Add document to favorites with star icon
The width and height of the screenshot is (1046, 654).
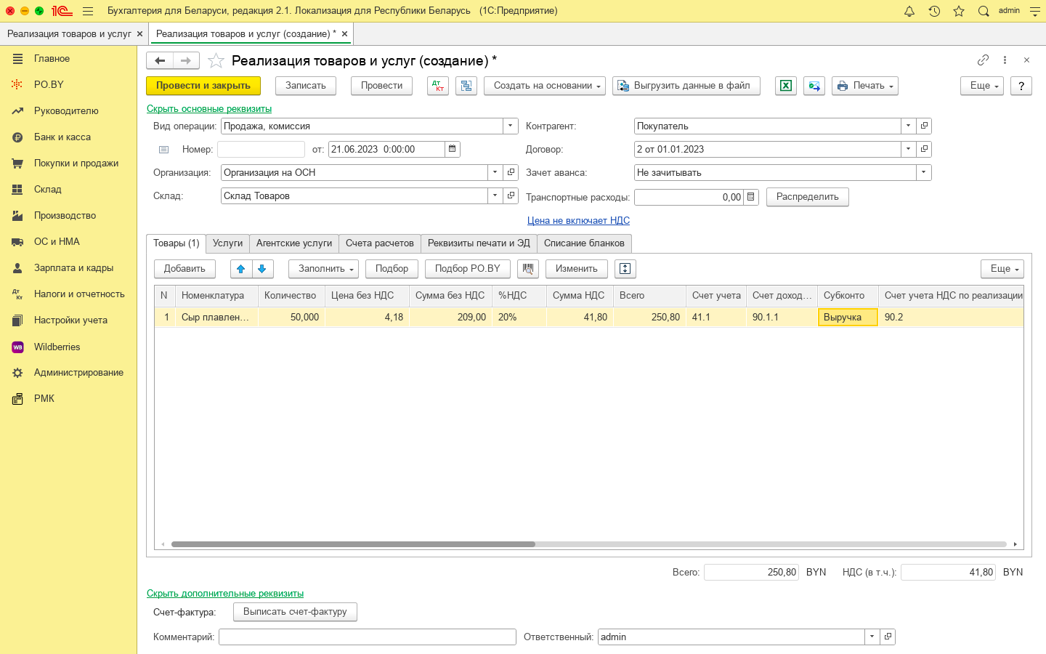pyautogui.click(x=216, y=61)
